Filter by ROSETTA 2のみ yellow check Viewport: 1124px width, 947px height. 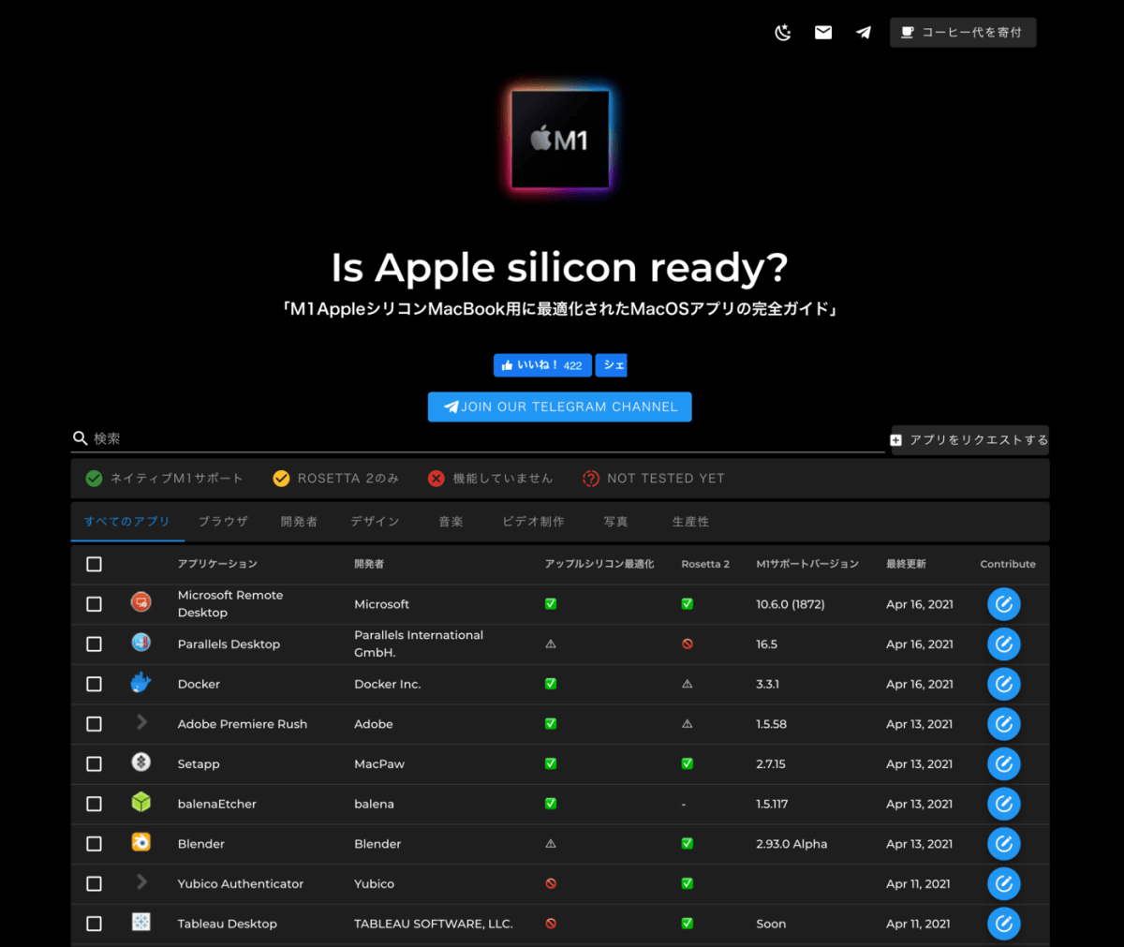coord(336,479)
